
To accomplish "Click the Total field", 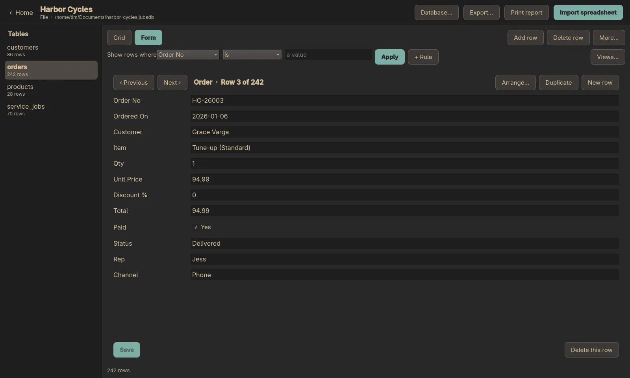I will tap(405, 211).
